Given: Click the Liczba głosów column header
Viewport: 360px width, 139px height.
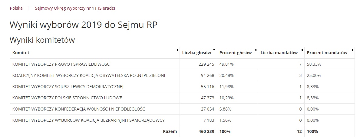Looking at the screenshot, I should pos(197,53).
